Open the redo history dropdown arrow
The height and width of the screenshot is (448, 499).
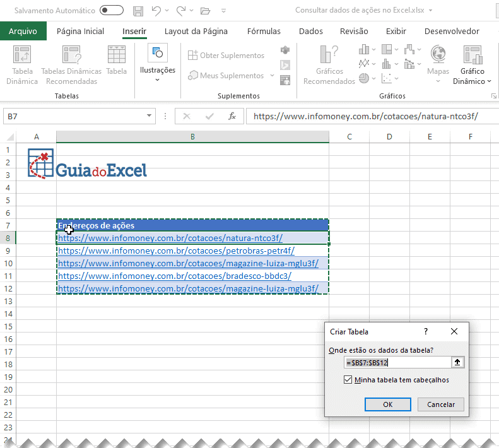[x=191, y=11]
